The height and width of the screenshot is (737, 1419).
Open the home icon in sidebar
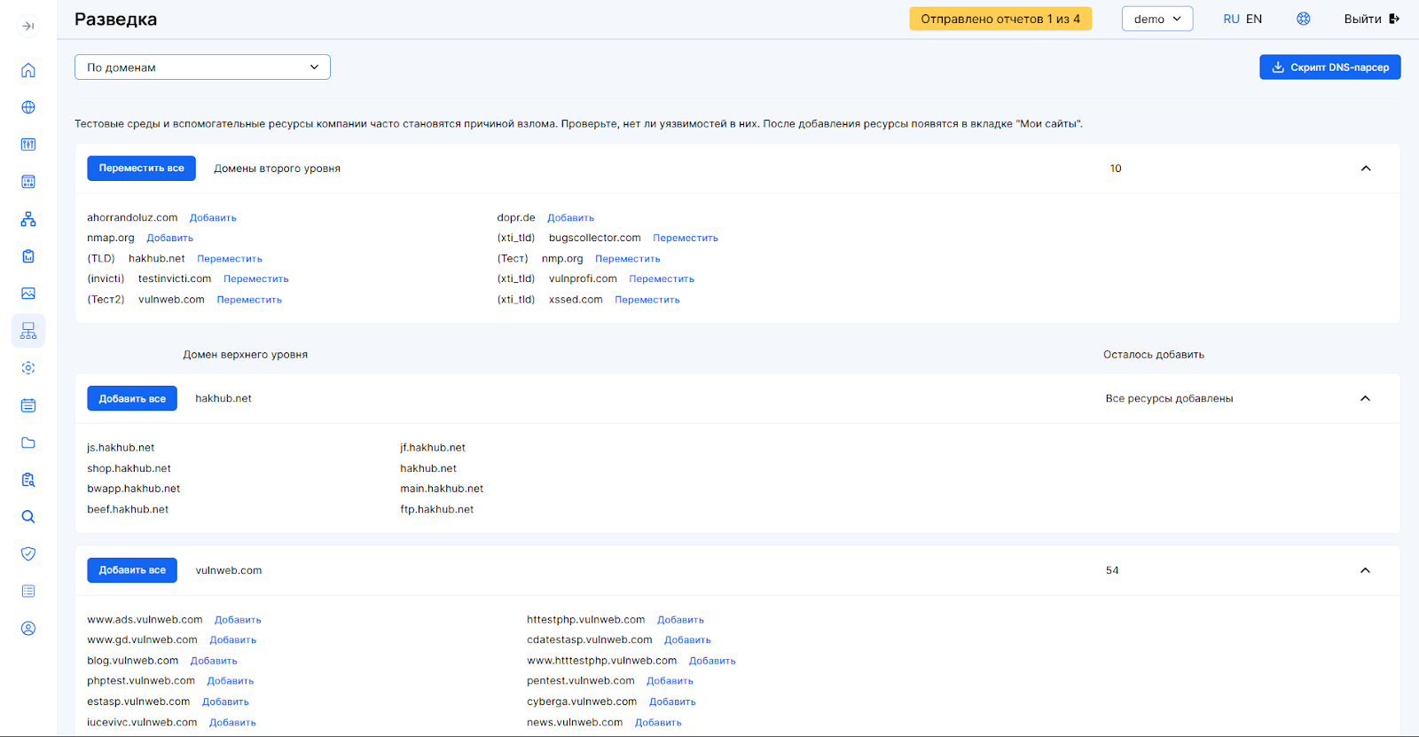click(28, 70)
